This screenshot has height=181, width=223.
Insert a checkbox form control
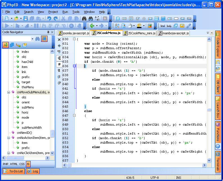pos(138,19)
